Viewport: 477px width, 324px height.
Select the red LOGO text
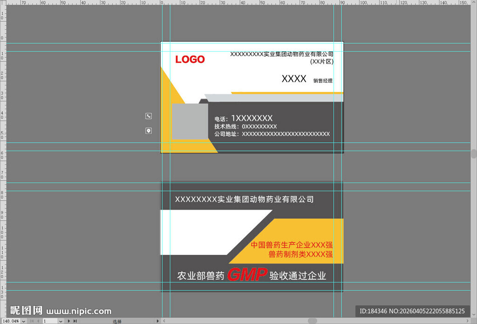pyautogui.click(x=190, y=59)
